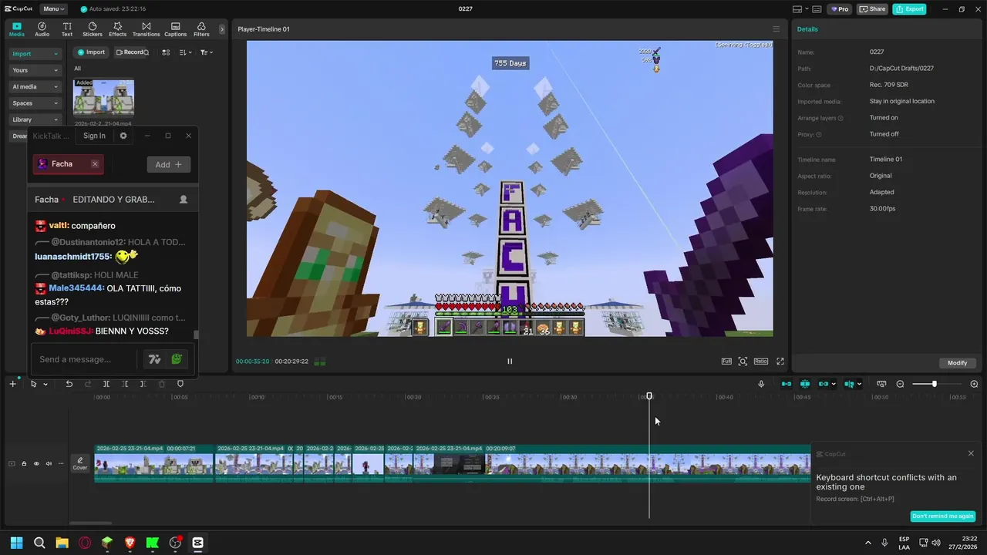Lock the main video track

pyautogui.click(x=24, y=464)
